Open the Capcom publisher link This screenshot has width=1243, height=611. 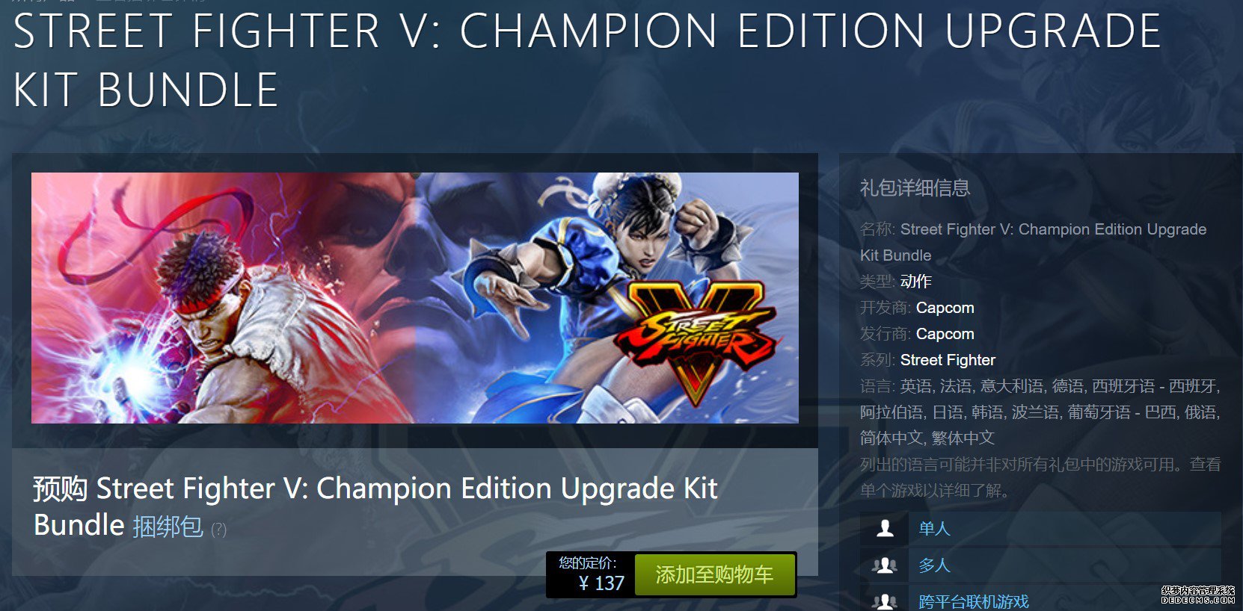coord(945,334)
